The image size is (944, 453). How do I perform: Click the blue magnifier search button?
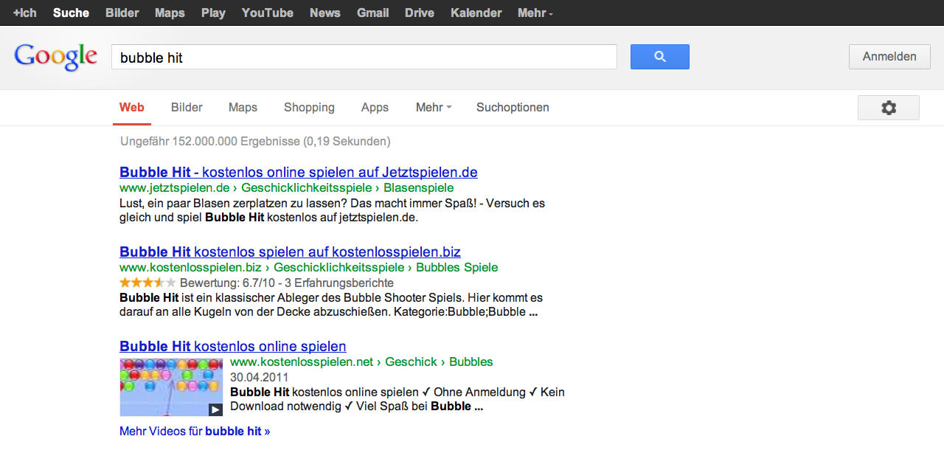tap(659, 57)
